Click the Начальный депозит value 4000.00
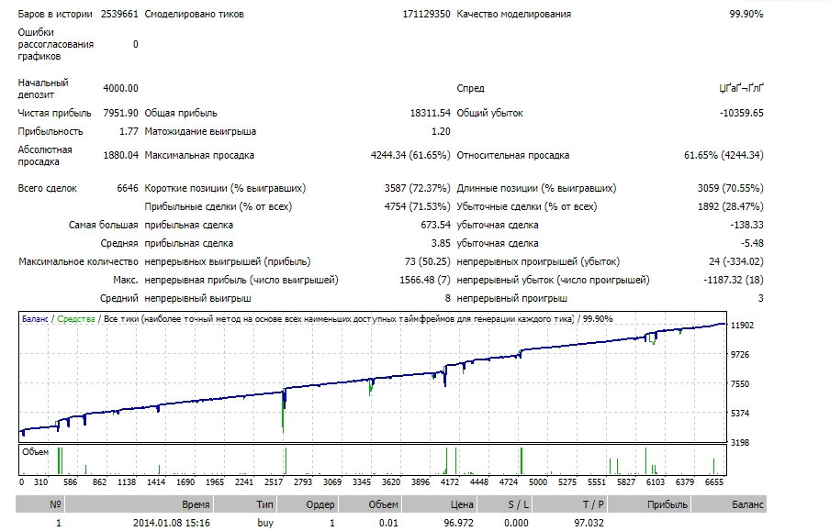 pyautogui.click(x=120, y=88)
